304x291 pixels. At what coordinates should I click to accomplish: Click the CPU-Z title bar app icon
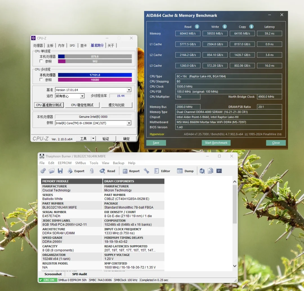point(33,38)
